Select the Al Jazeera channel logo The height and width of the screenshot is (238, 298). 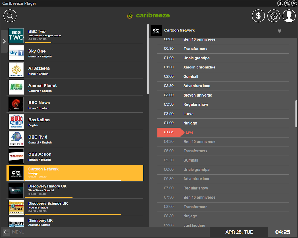pos(16,70)
